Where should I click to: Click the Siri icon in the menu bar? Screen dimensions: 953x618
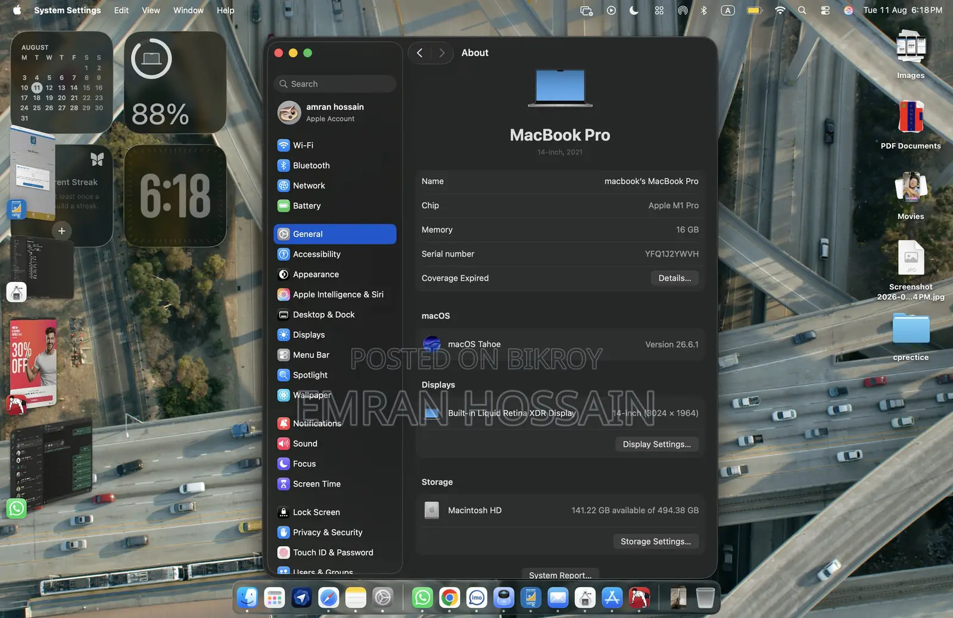[848, 10]
